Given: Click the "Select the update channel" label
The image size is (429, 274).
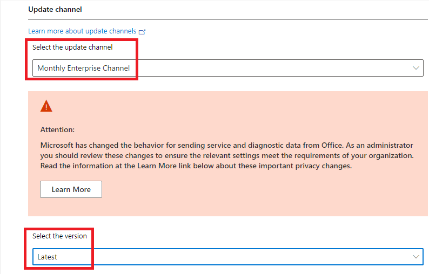Looking at the screenshot, I should (72, 47).
